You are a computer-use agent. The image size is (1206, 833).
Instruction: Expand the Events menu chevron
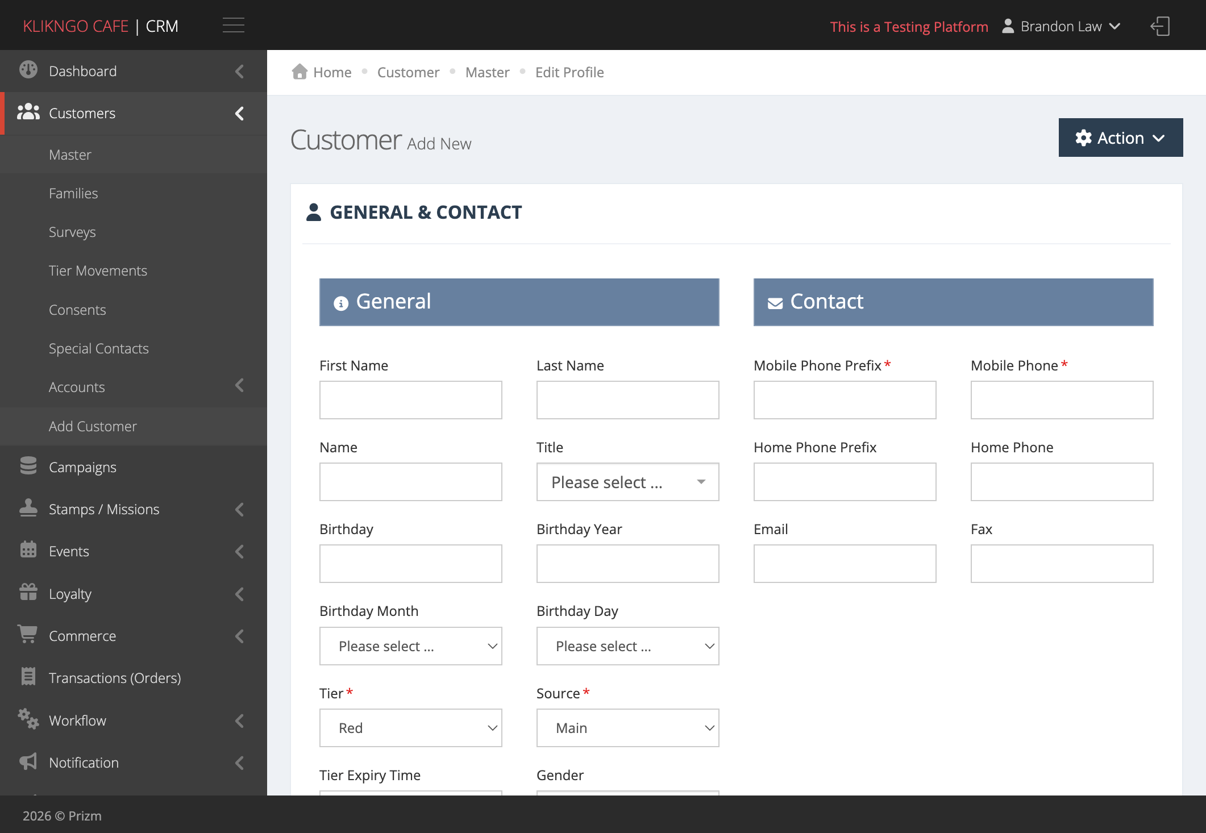pos(240,551)
